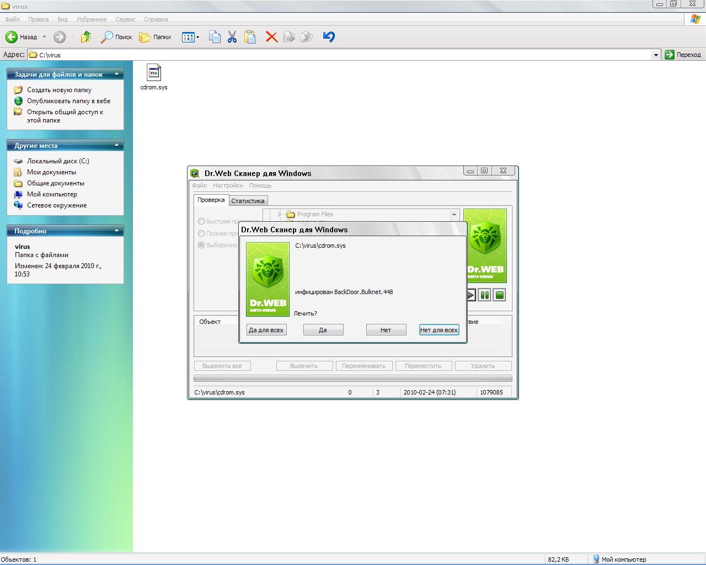Expand the Program Files tree node
Viewport: 706px width, 565px height.
click(280, 214)
